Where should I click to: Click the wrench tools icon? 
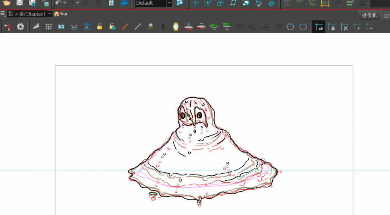pyautogui.click(x=287, y=3)
